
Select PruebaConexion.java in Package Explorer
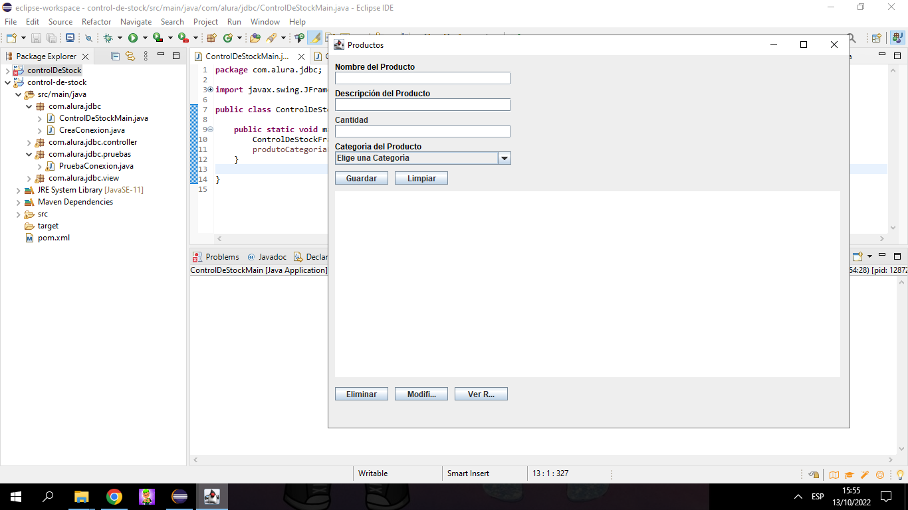click(x=96, y=166)
